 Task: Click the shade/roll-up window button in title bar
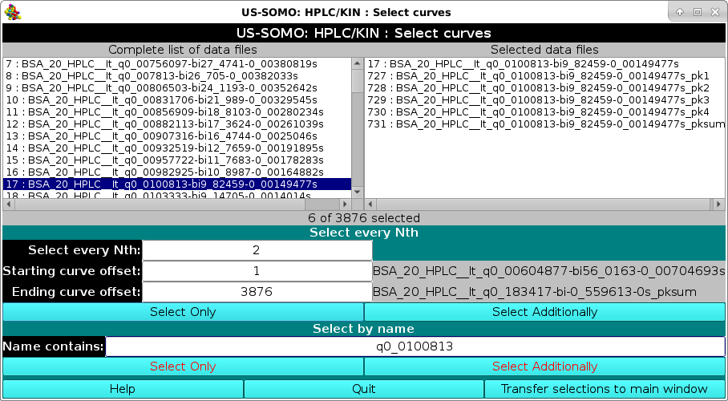(680, 13)
